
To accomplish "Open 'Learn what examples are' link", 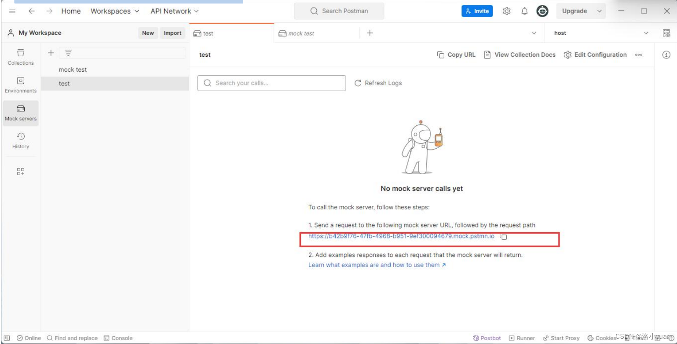I will 377,265.
